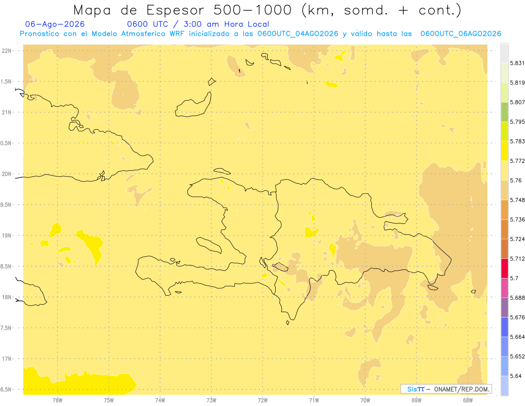Screen dimensions: 525x406
Task: Click the 'Pronostico con el Modelo Atmosferico WRF' line
Action: 260,34
